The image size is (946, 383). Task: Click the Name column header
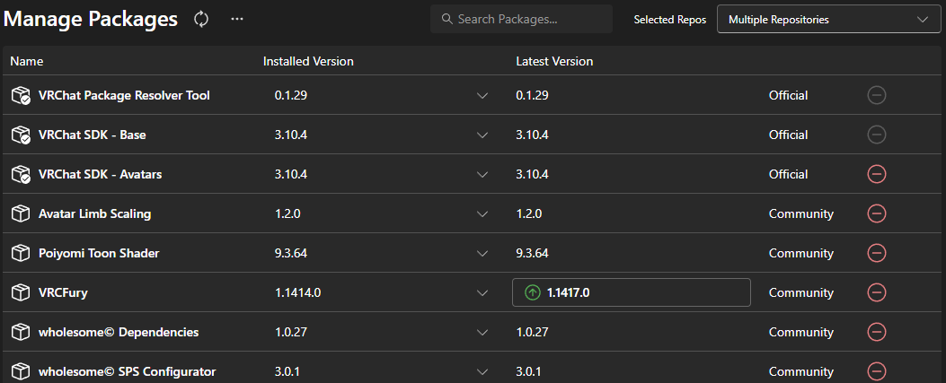click(27, 61)
